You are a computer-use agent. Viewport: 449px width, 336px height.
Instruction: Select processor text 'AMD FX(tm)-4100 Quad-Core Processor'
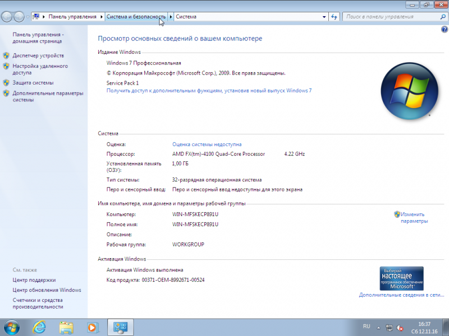[x=218, y=154]
